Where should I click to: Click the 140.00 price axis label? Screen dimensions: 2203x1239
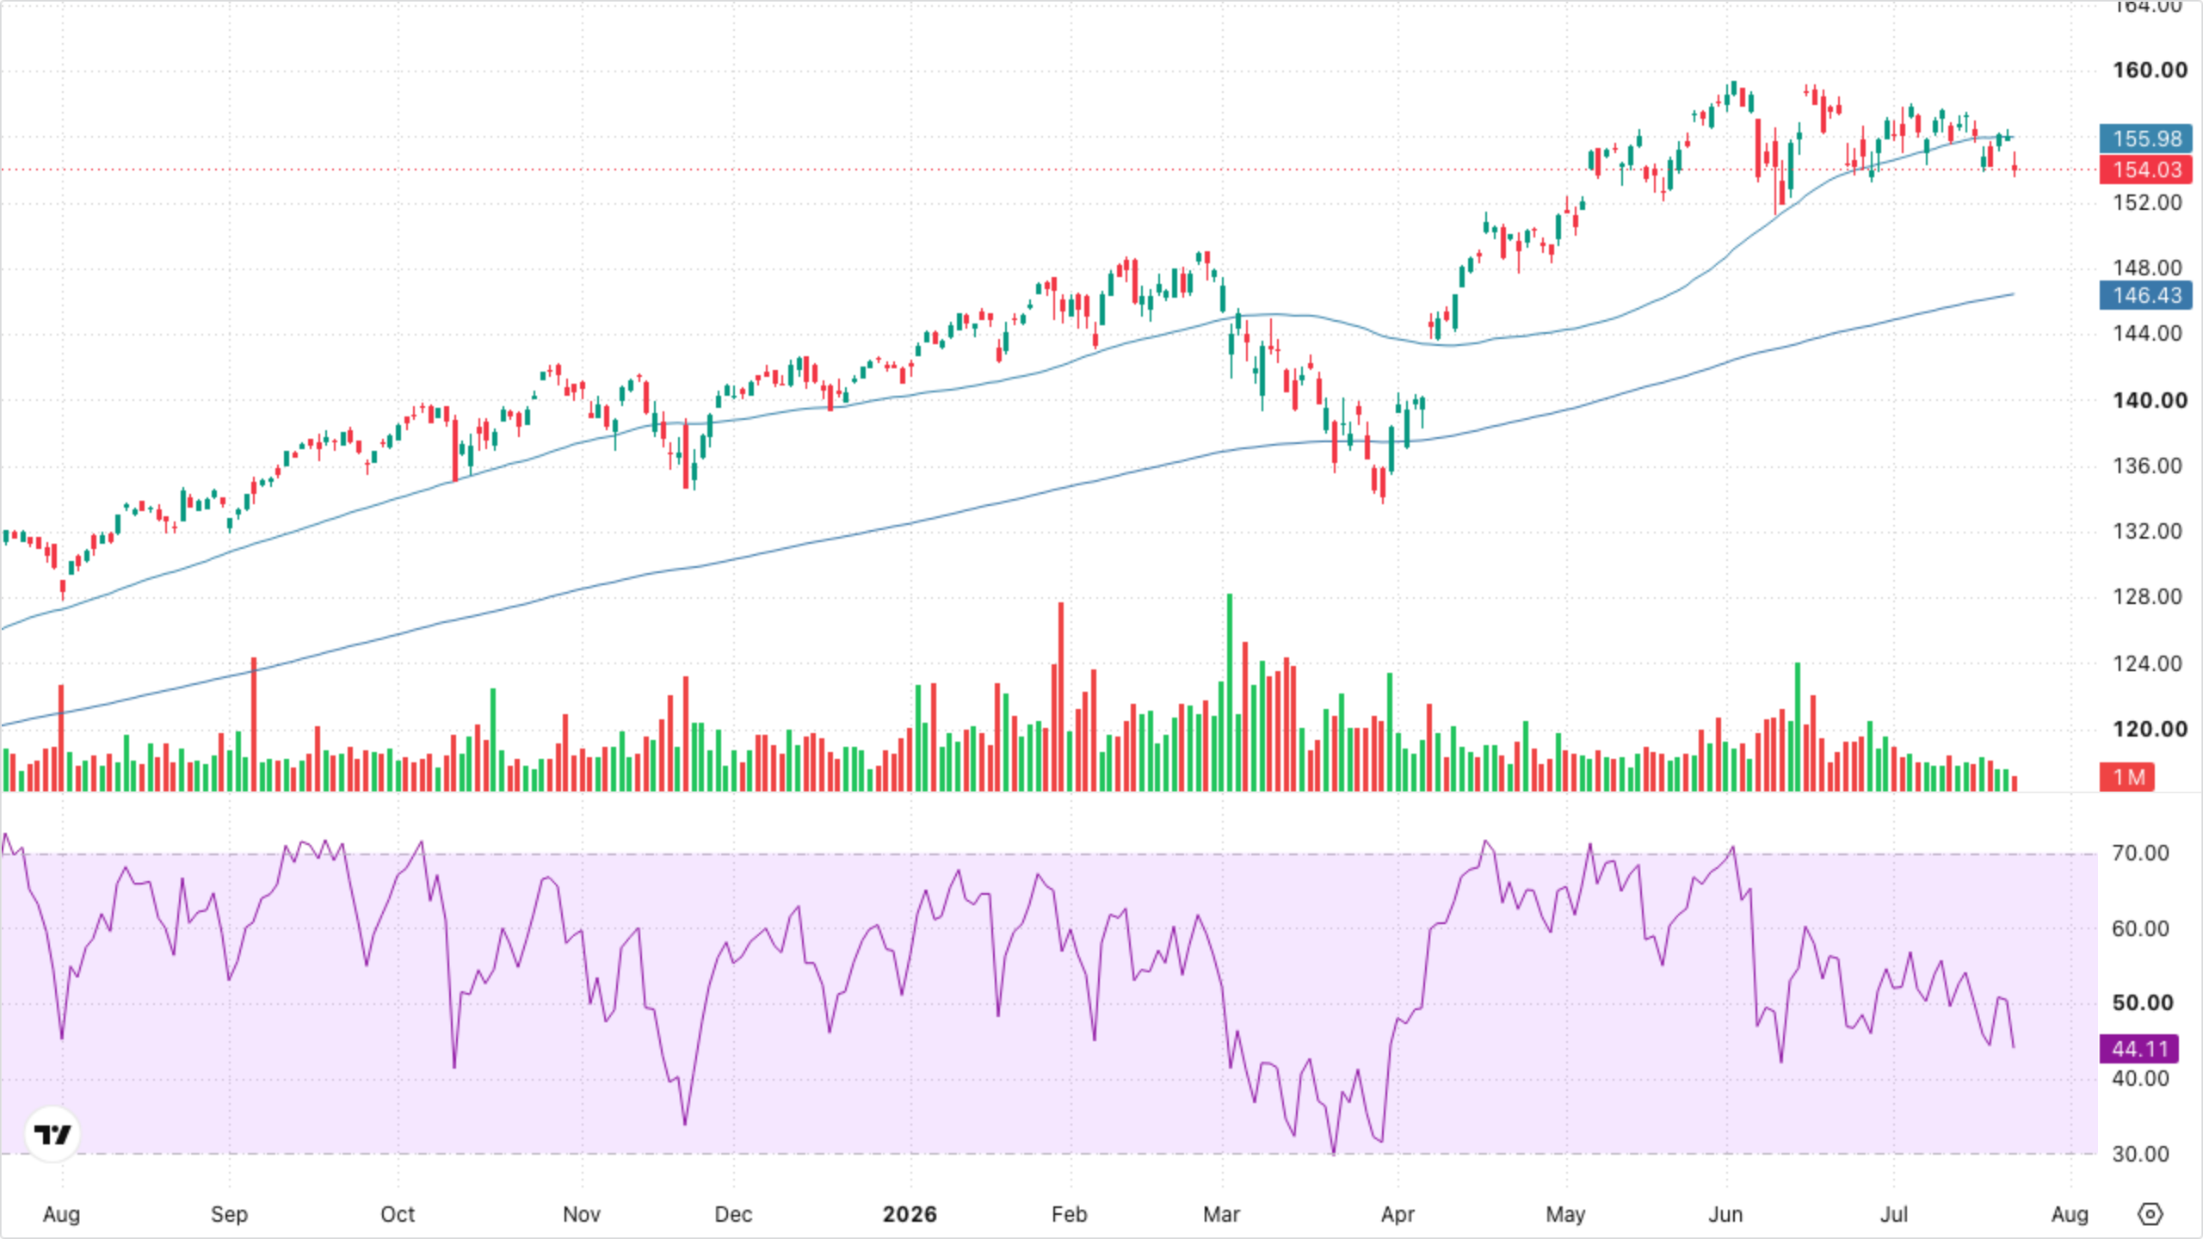point(2150,400)
